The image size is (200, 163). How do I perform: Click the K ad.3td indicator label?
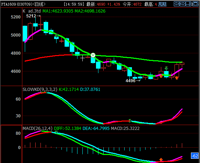click(32, 11)
